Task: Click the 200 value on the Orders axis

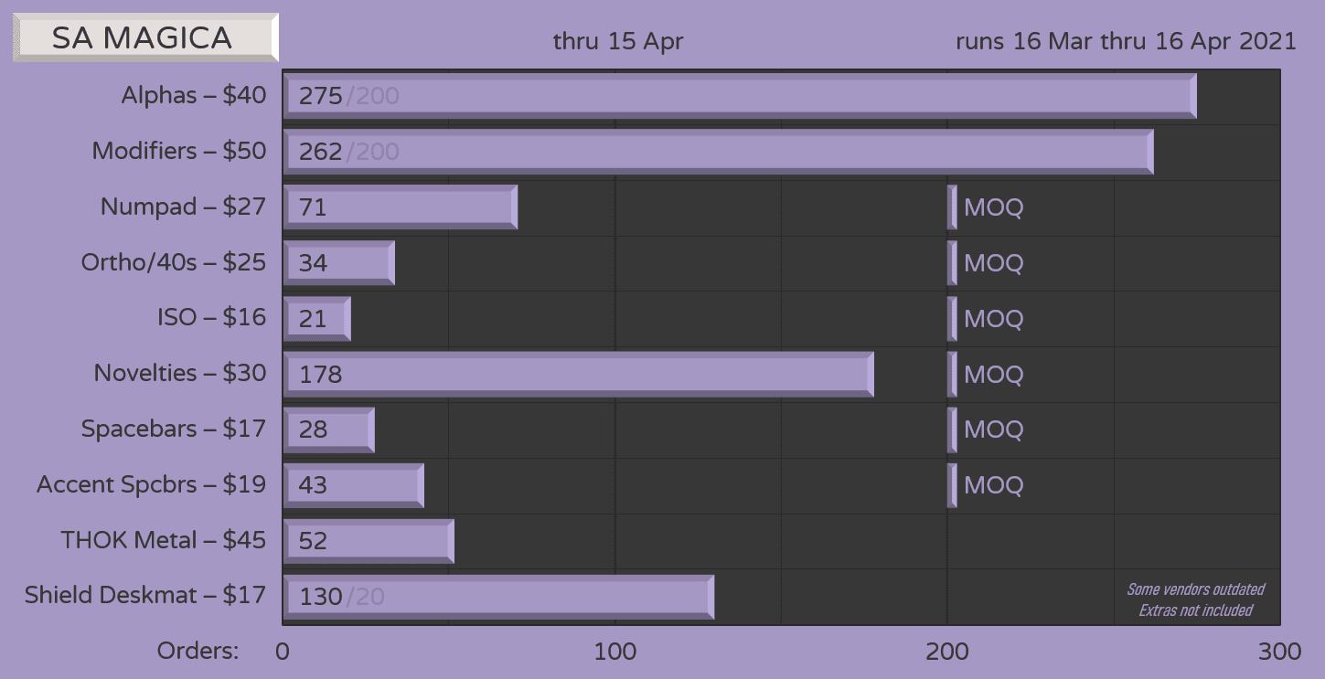Action: coord(947,652)
